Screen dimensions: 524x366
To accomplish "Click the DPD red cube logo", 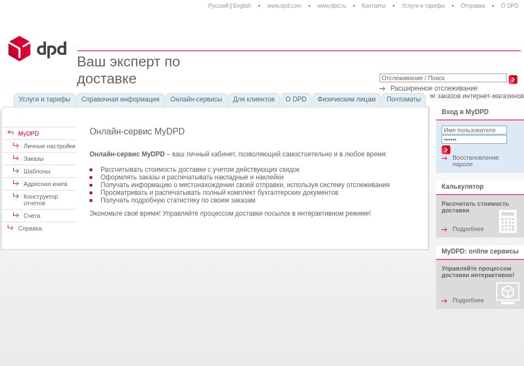I will click(19, 48).
